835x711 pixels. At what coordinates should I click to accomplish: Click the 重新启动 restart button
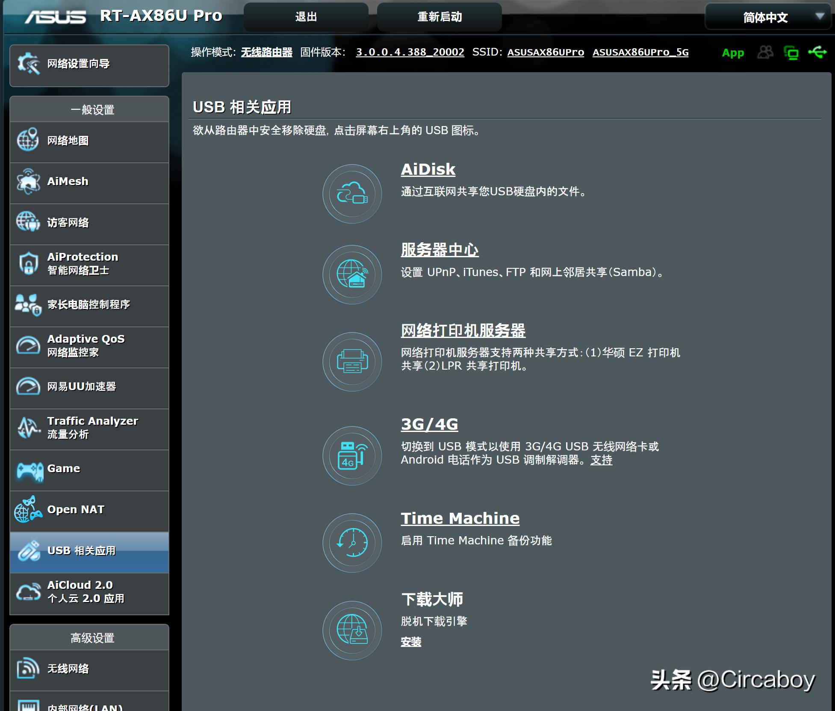tap(439, 16)
